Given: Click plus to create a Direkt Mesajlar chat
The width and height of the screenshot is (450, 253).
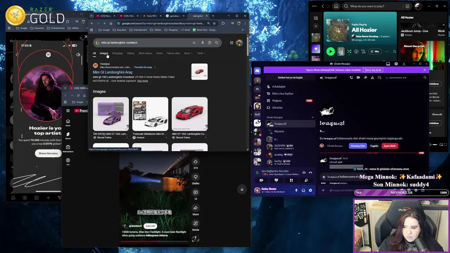Looking at the screenshot, I should pos(313,117).
